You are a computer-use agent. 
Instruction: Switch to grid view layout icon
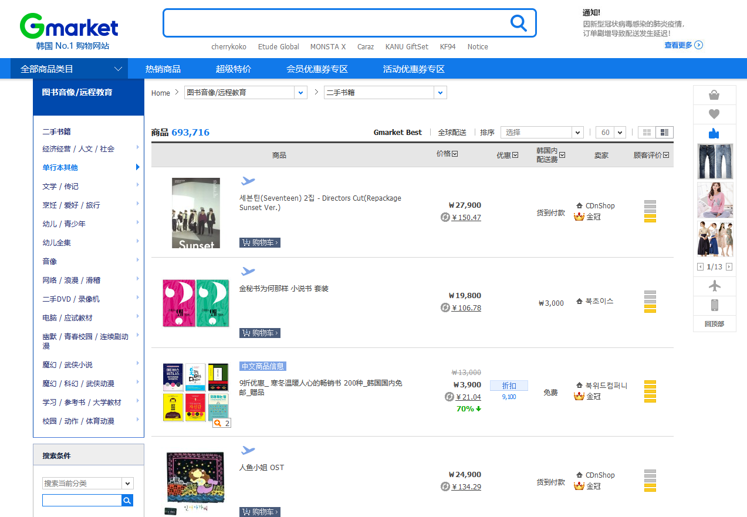[x=647, y=133]
